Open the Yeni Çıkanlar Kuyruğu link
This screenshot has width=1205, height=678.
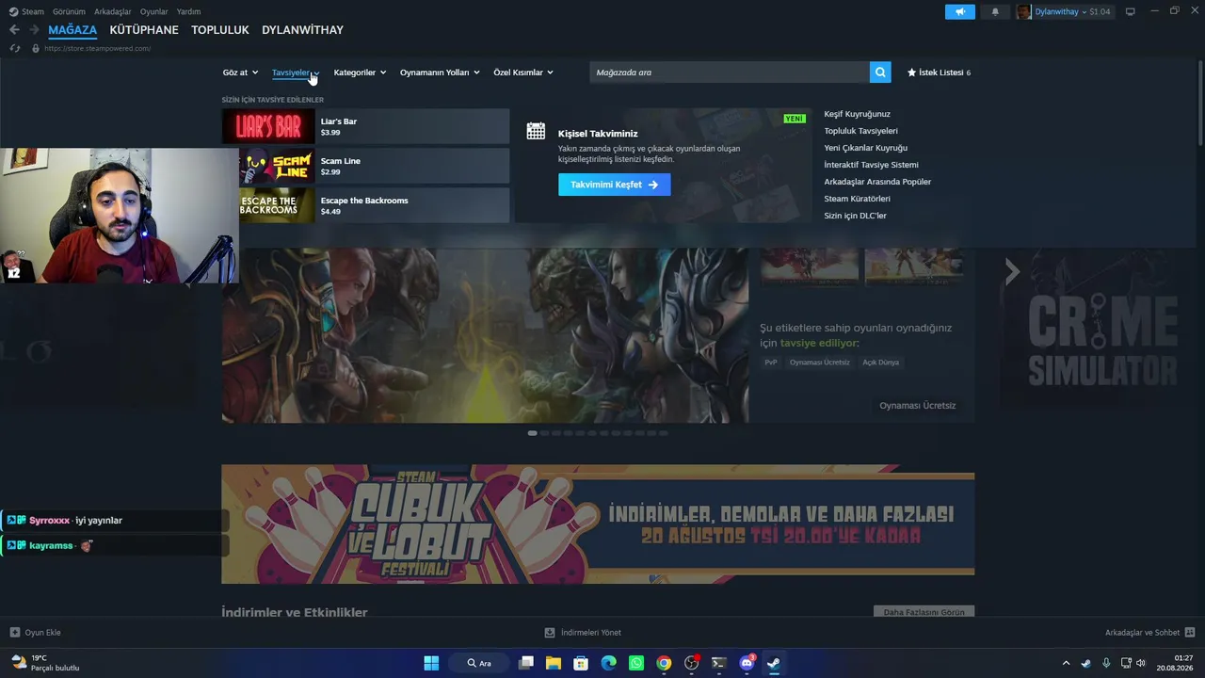[865, 148]
